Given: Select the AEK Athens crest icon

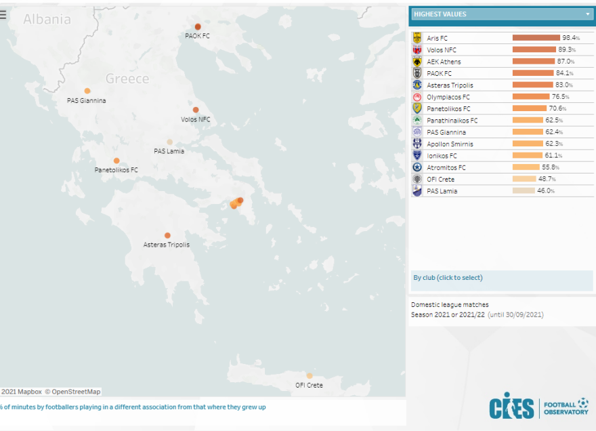Looking at the screenshot, I should point(417,62).
